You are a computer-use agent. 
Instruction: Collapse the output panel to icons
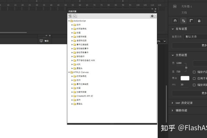46,36
